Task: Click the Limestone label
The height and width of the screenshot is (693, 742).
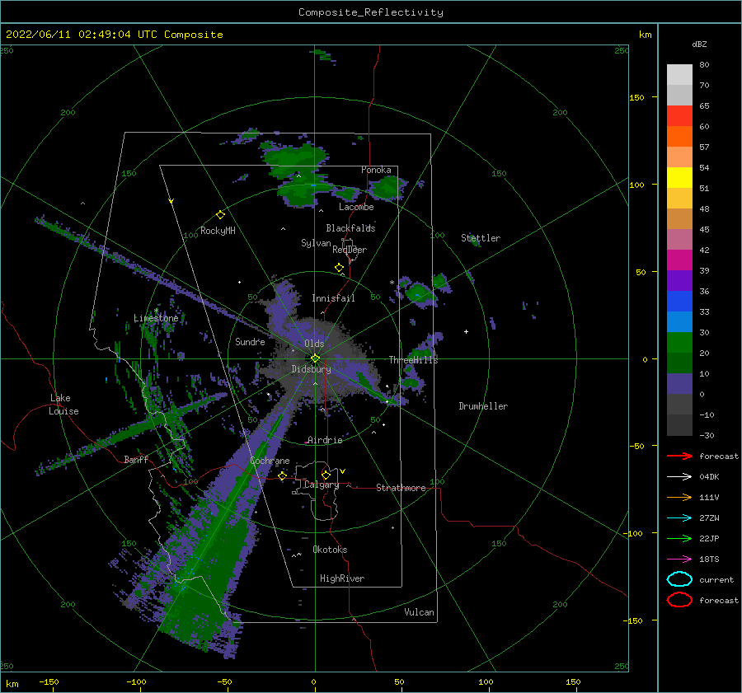Action: coord(156,318)
